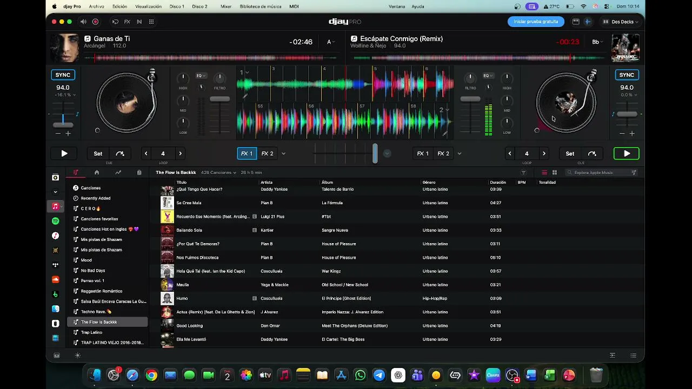Click the brightness icon in the bottom bar
This screenshot has height=389, width=692.
coord(78,356)
